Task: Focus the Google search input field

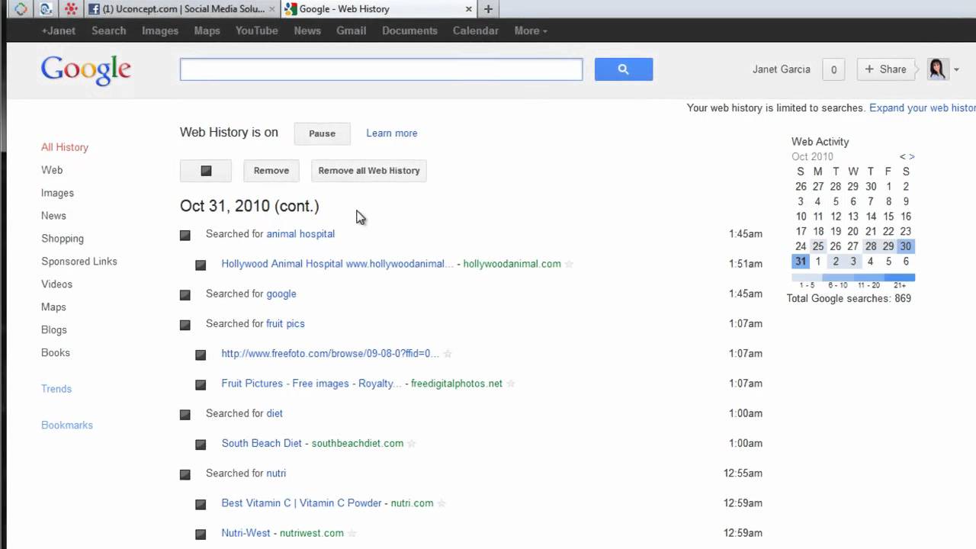Action: pos(381,69)
